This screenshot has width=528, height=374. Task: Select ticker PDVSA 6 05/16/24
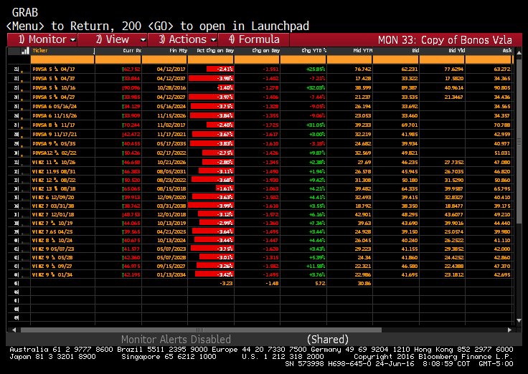click(x=55, y=106)
